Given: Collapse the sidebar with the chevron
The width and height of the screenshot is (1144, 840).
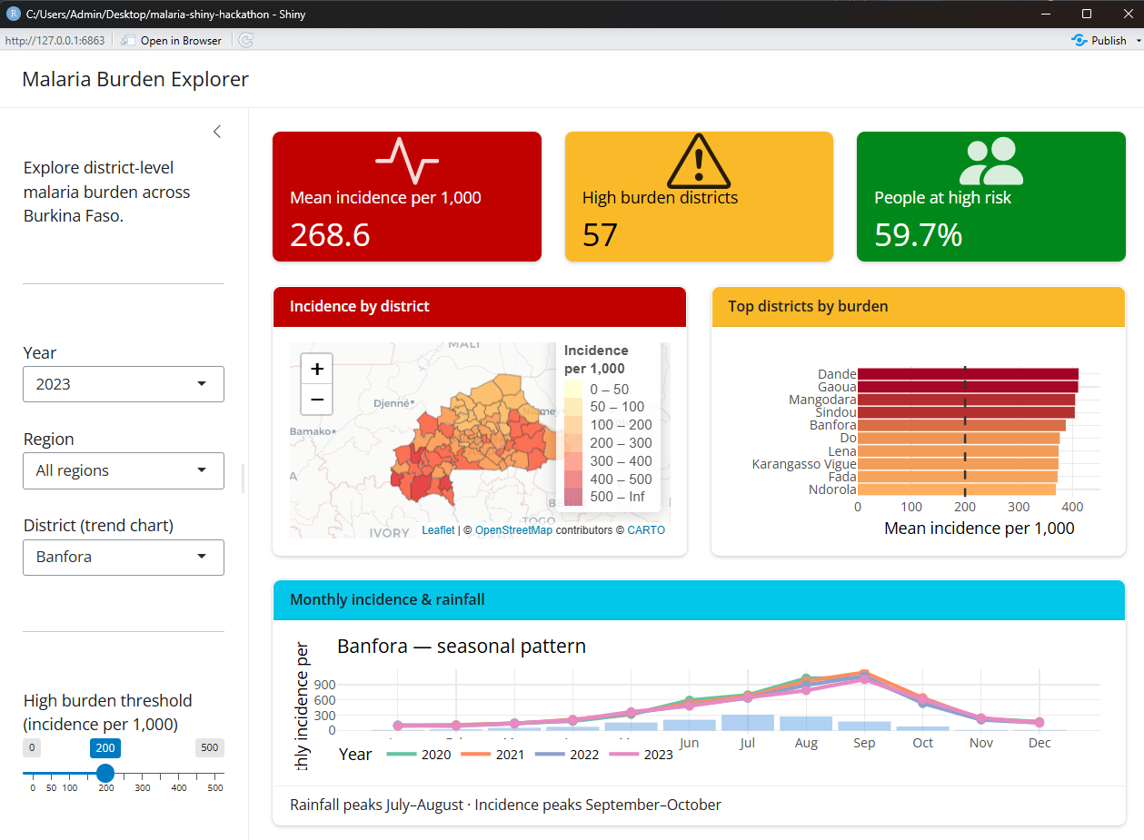Looking at the screenshot, I should pyautogui.click(x=216, y=132).
